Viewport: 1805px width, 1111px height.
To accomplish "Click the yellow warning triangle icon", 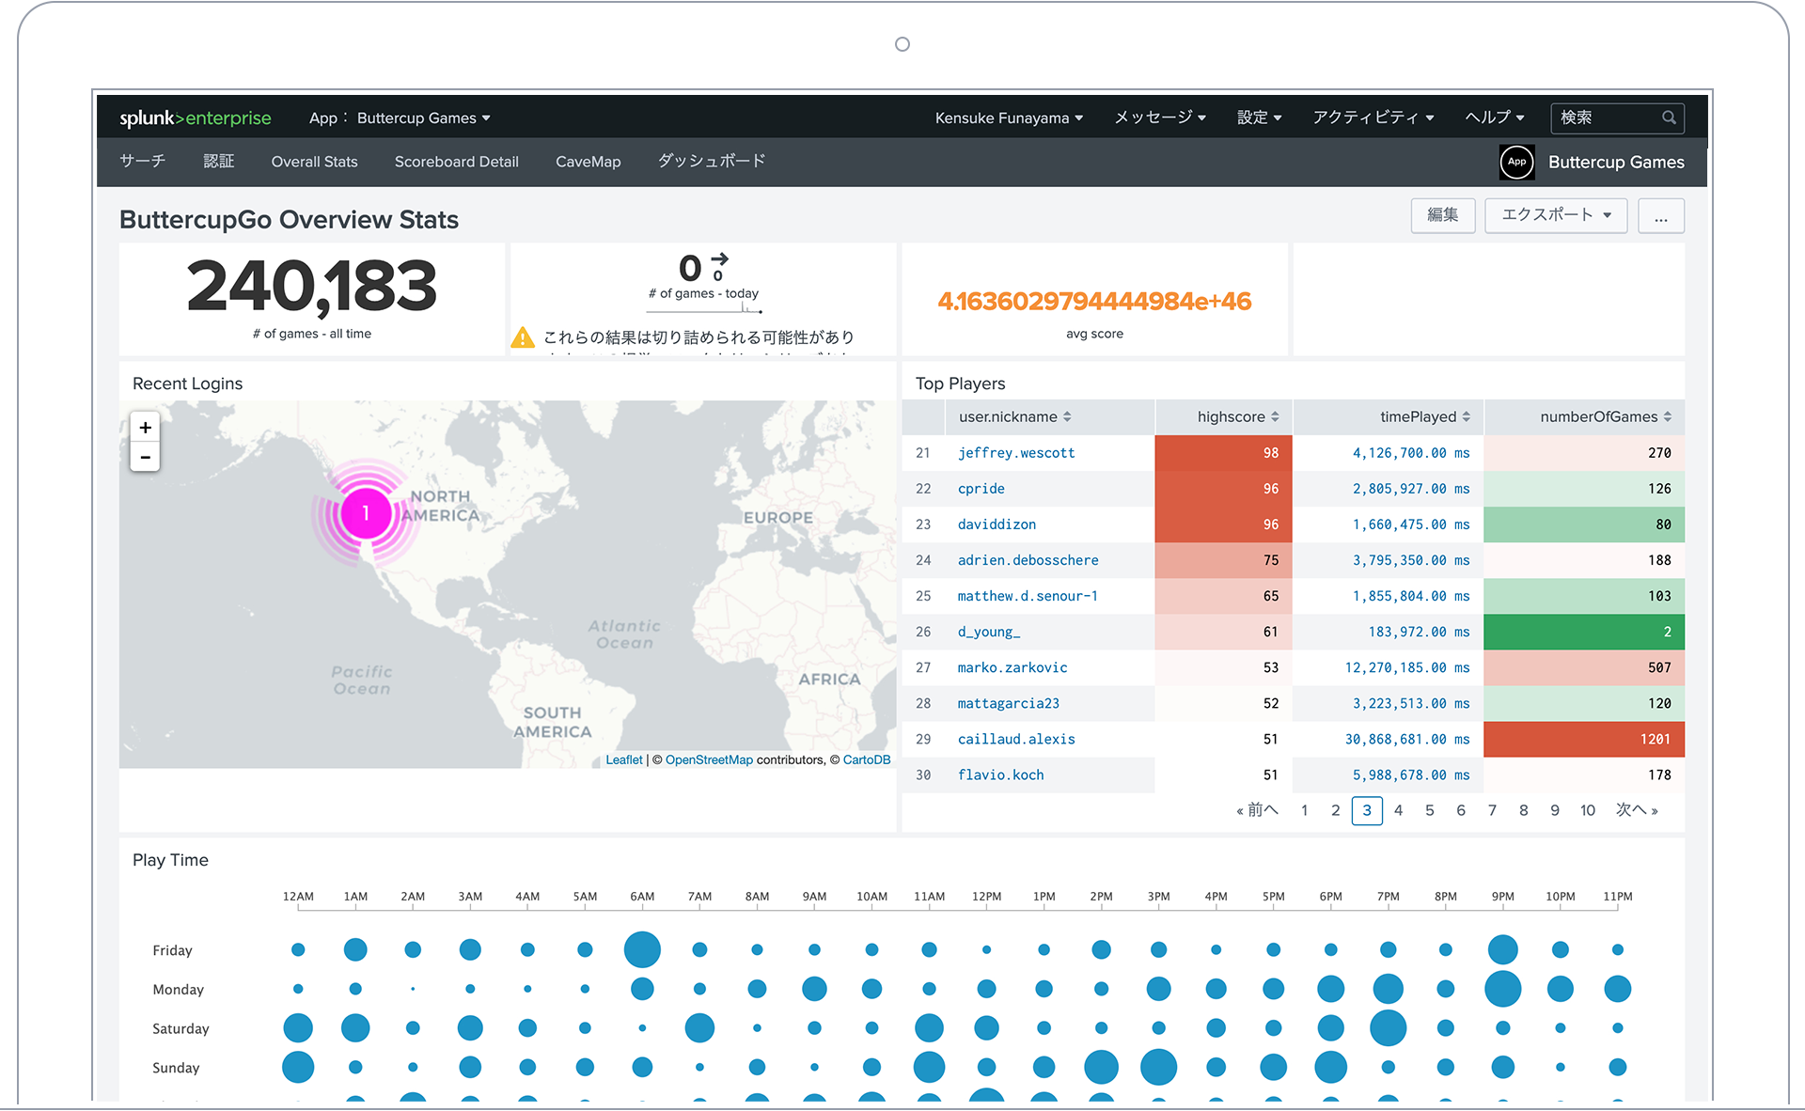I will click(x=523, y=337).
